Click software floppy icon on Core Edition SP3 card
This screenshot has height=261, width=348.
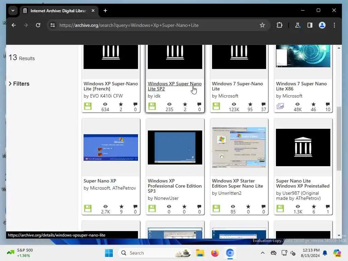coord(152,209)
